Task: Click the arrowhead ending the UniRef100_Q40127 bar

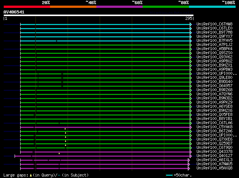Action: (191, 156)
